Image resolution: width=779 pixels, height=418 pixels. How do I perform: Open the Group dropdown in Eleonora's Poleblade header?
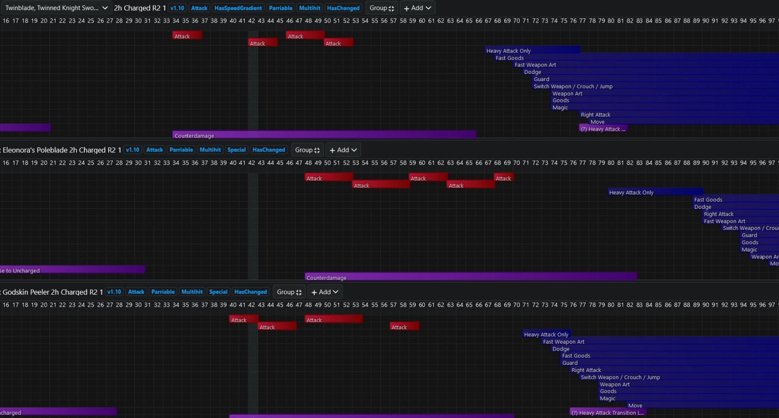click(307, 150)
